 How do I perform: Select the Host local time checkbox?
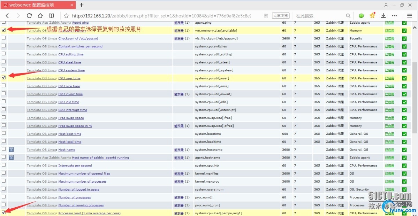pos(3,141)
